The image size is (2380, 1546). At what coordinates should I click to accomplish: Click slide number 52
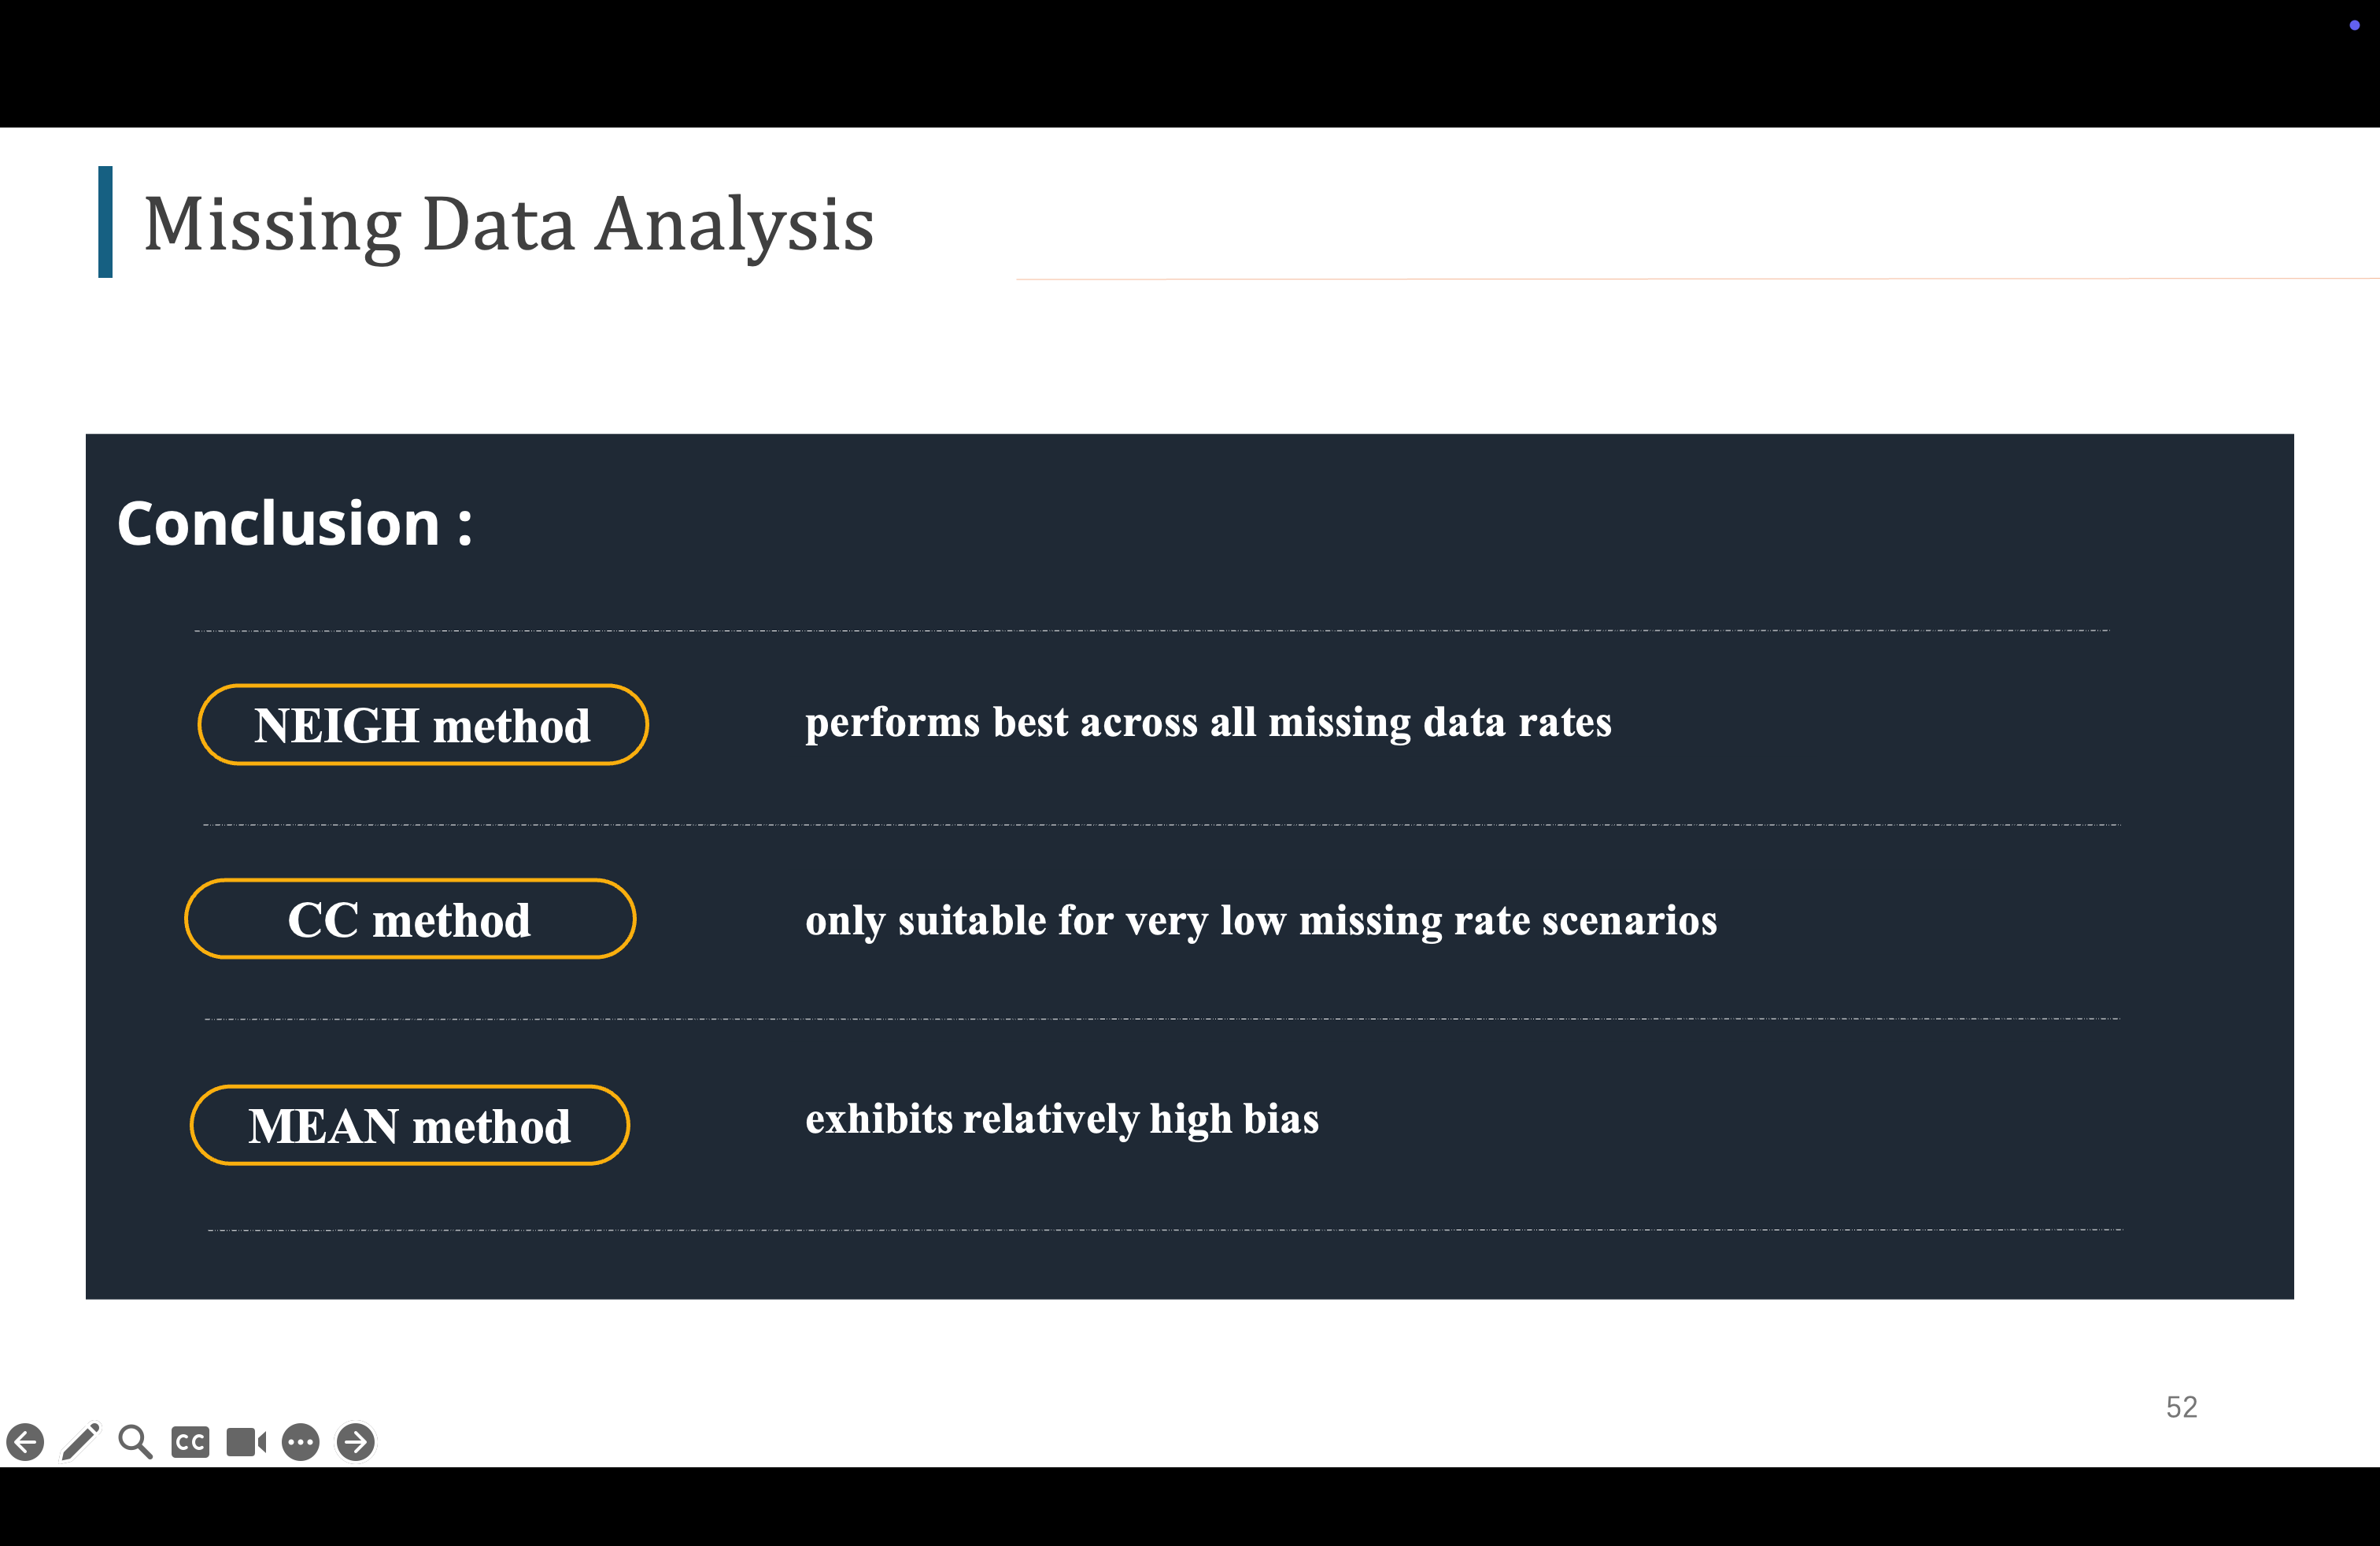2181,1407
